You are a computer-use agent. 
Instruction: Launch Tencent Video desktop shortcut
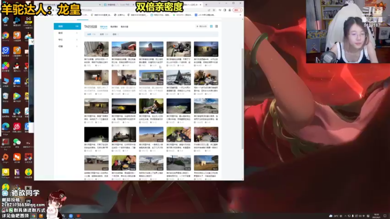tap(17, 96)
